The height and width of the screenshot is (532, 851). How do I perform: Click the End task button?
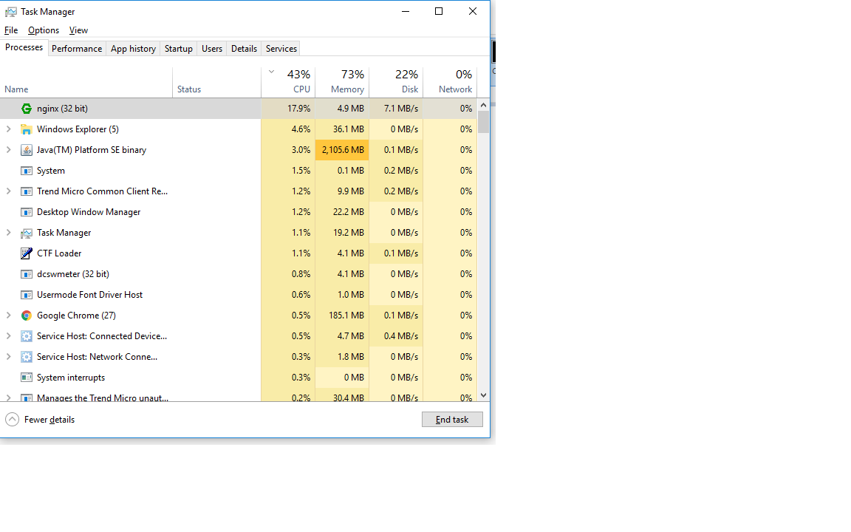[452, 419]
